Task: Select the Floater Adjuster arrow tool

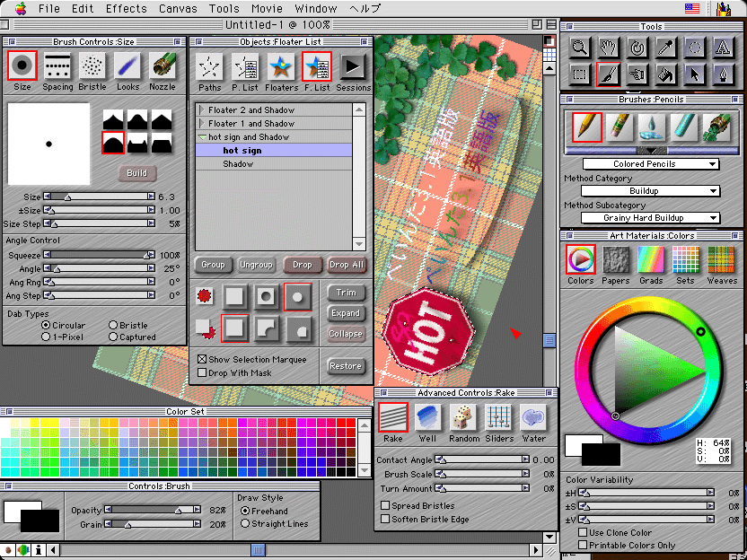Action: click(694, 74)
